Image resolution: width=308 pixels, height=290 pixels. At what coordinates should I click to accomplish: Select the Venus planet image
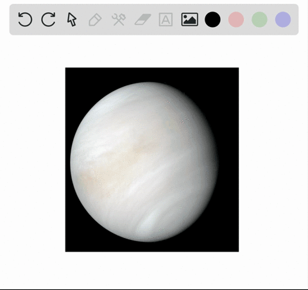(x=152, y=160)
